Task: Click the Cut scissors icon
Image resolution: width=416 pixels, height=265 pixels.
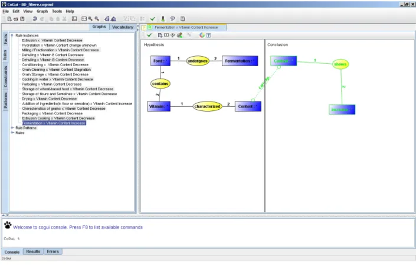Action: (x=64, y=19)
